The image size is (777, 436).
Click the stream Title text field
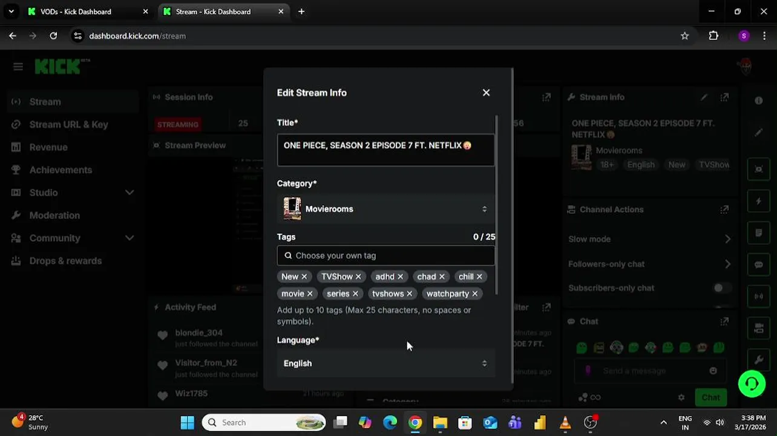click(x=385, y=150)
